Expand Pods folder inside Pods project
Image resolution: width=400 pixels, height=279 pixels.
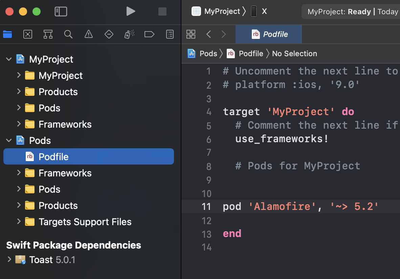coord(19,189)
